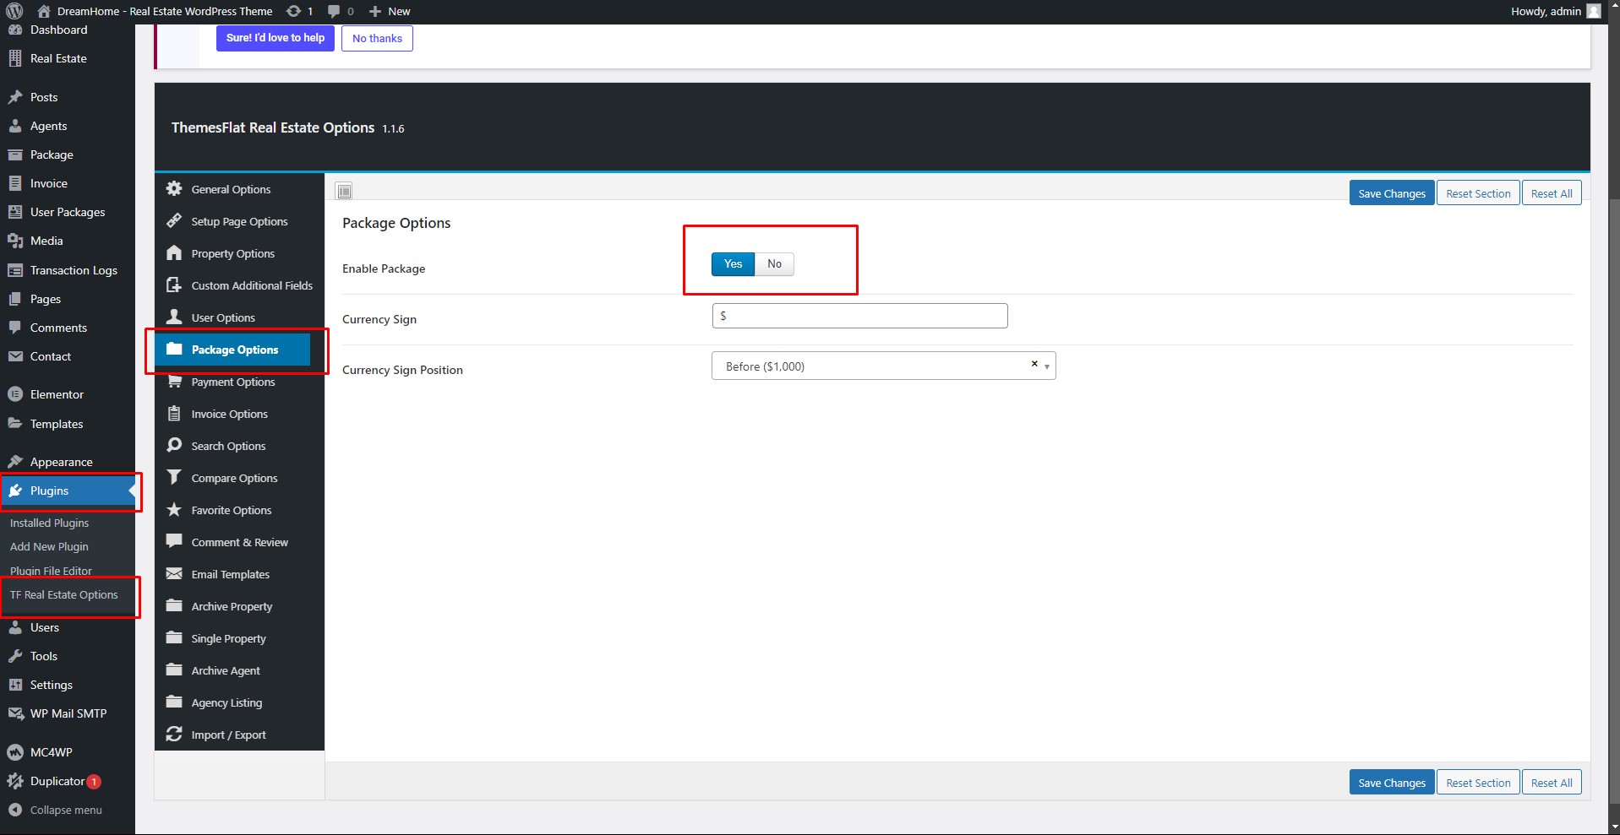Click bottom Save Changes button
The width and height of the screenshot is (1620, 835).
pos(1391,783)
